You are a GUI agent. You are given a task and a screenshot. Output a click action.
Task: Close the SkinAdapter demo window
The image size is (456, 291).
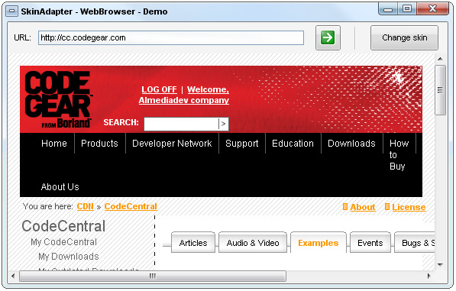(x=433, y=9)
